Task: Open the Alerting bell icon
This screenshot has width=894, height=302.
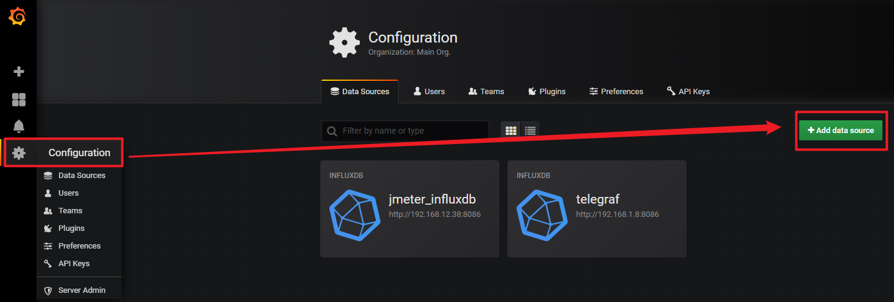Action: pyautogui.click(x=19, y=126)
